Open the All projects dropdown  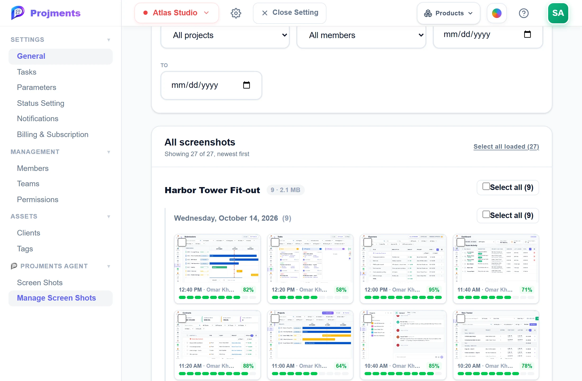pyautogui.click(x=225, y=35)
